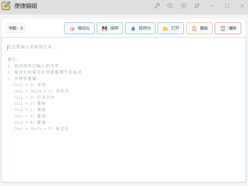Screen dimensions: 248x186
Task: Click the magnifier zoom-in icon
Action: coord(170,6)
